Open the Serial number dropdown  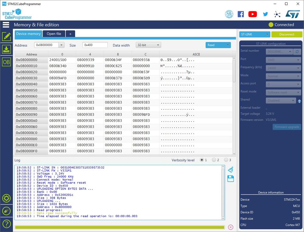click(x=279, y=52)
